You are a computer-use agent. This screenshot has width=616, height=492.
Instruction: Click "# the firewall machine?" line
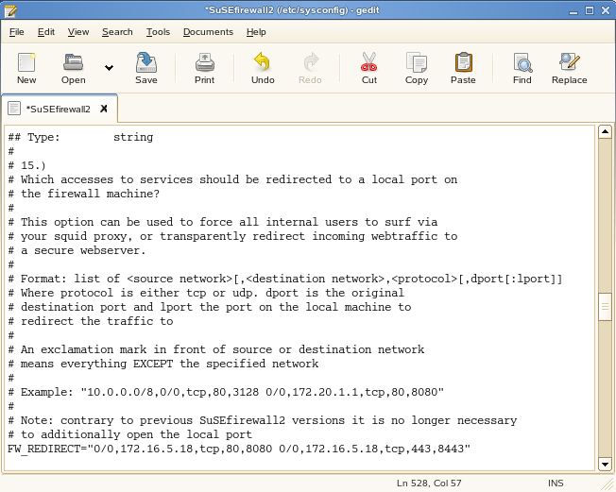click(x=84, y=194)
